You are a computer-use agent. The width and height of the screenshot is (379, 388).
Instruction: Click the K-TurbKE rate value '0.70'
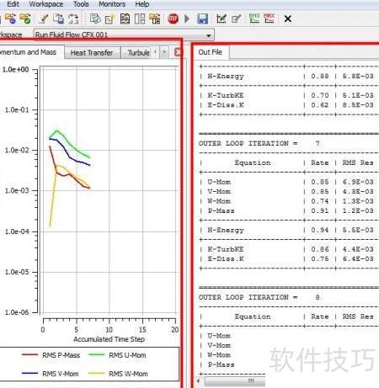320,95
